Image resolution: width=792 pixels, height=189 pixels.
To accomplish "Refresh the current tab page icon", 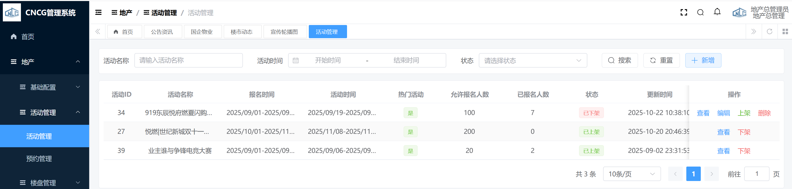I will coord(769,32).
